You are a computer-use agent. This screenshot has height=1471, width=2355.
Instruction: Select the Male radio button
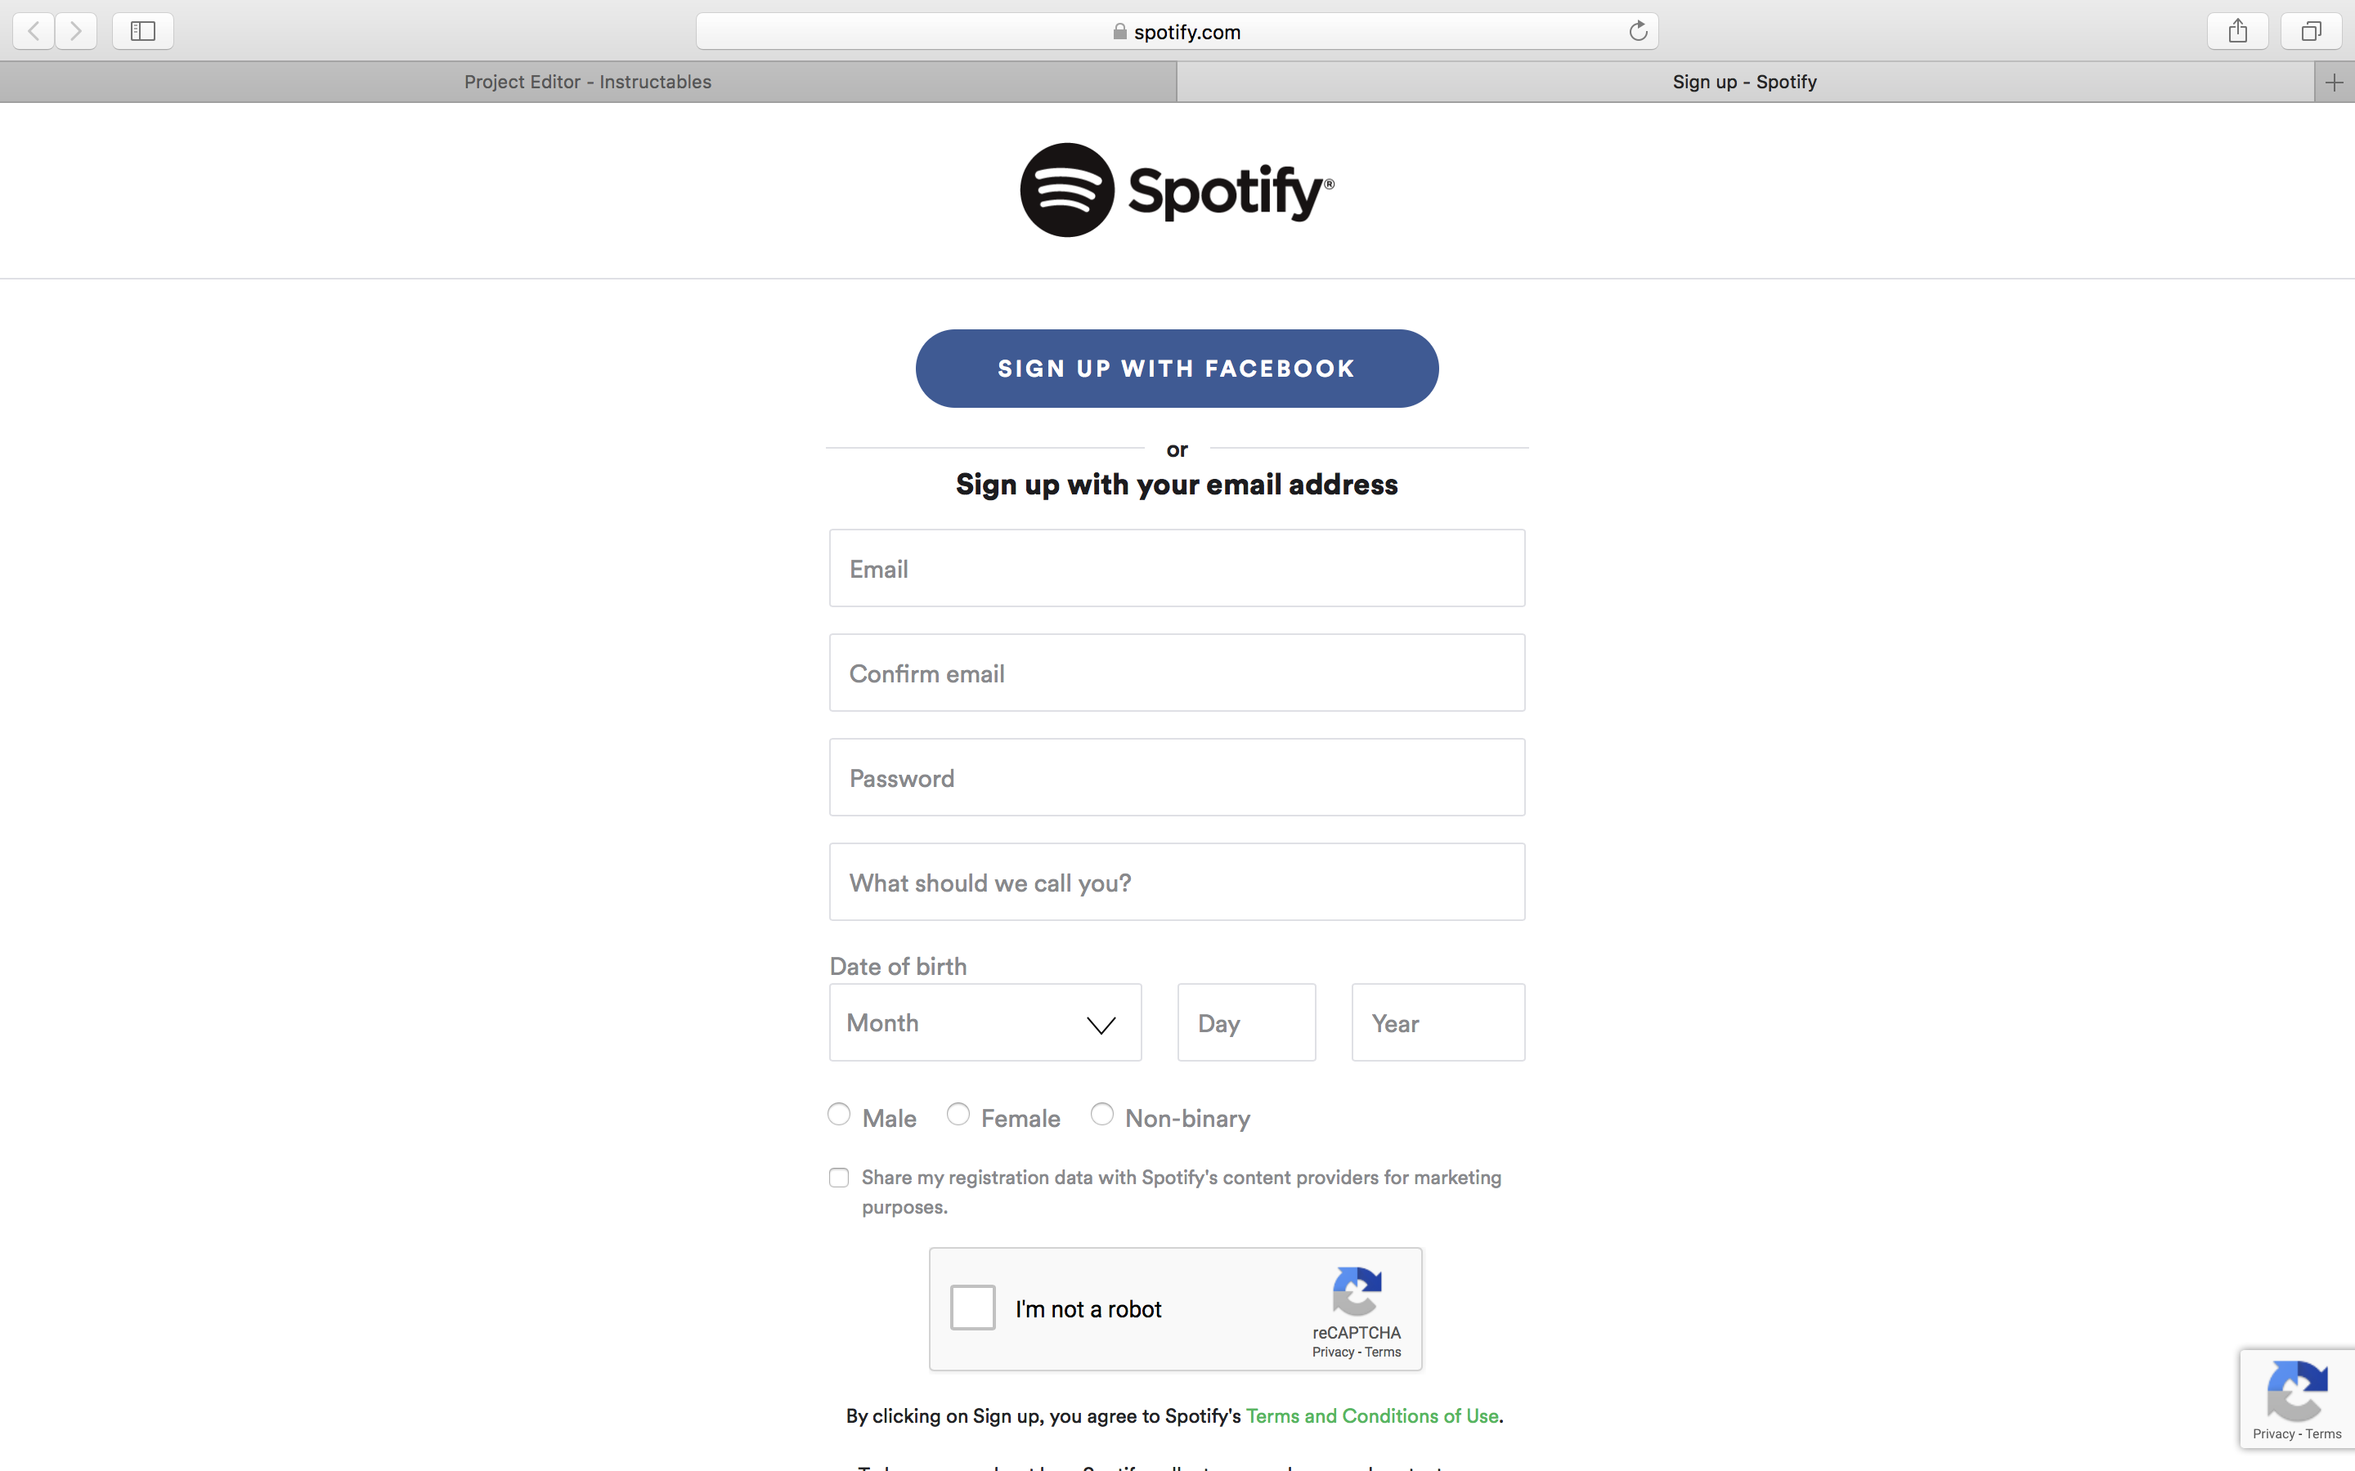click(839, 1114)
